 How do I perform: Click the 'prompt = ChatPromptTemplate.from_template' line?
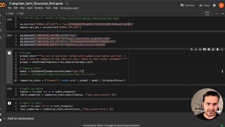[x=57, y=62]
